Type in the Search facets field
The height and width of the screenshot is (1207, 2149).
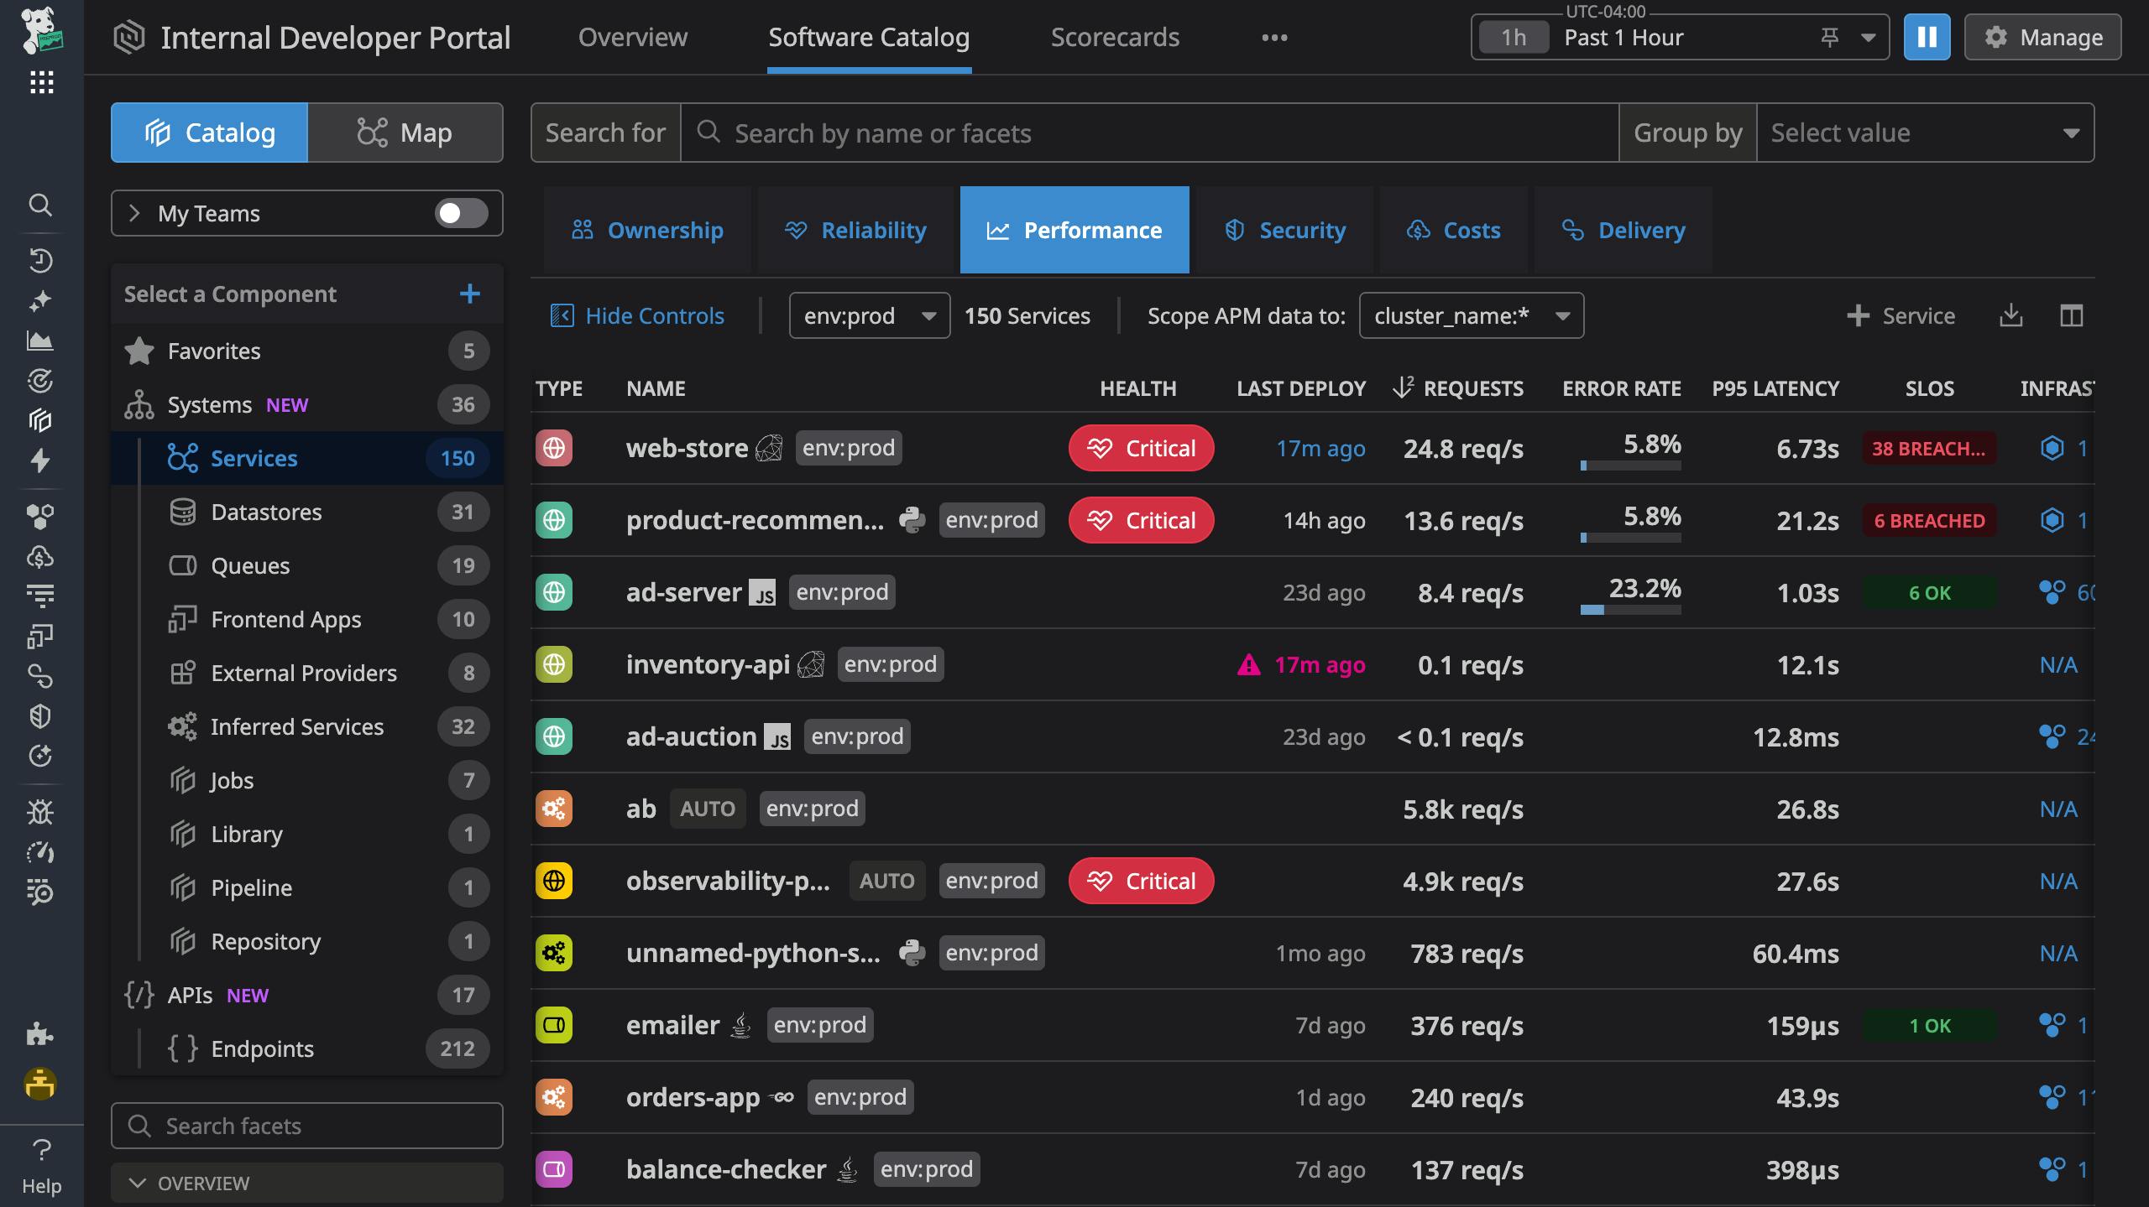pos(306,1125)
